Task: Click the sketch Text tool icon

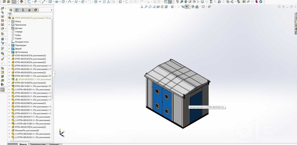Action: pyautogui.click(x=108, y=1)
